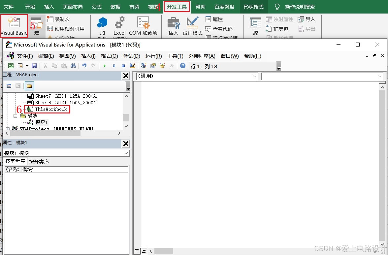388x255 pixels.
Task: Click View Object icon in project panel
Action: [x=18, y=86]
